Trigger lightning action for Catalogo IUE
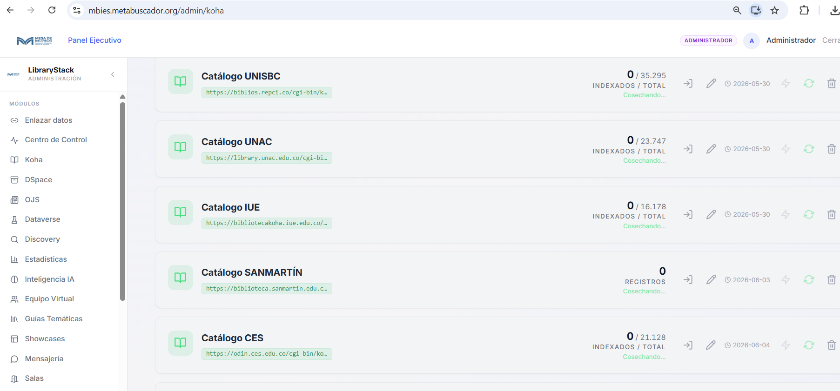Viewport: 840px width, 391px height. point(786,215)
